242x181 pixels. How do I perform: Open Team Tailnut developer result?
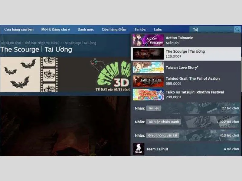pos(186,149)
